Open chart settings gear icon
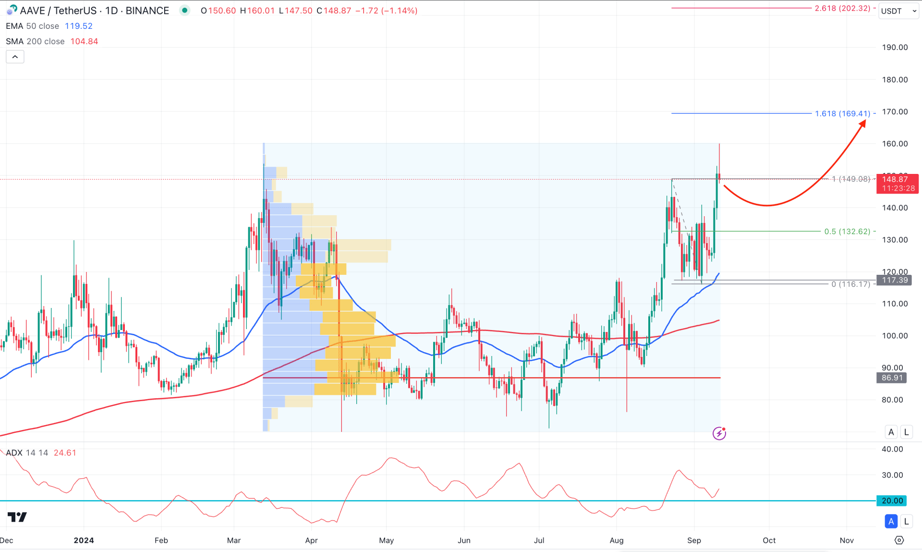922x552 pixels. tap(899, 540)
